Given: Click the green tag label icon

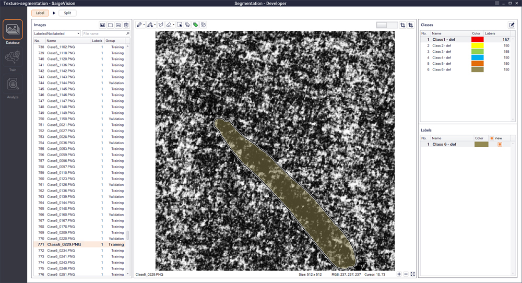Looking at the screenshot, I should tap(195, 25).
